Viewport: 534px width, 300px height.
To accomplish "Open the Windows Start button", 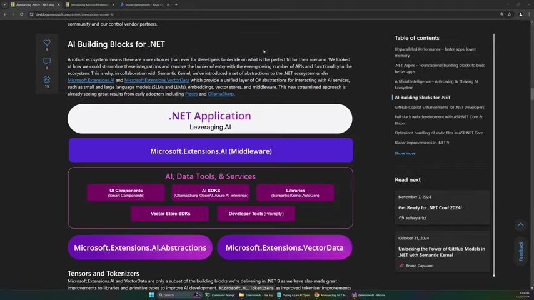I will pos(152,295).
